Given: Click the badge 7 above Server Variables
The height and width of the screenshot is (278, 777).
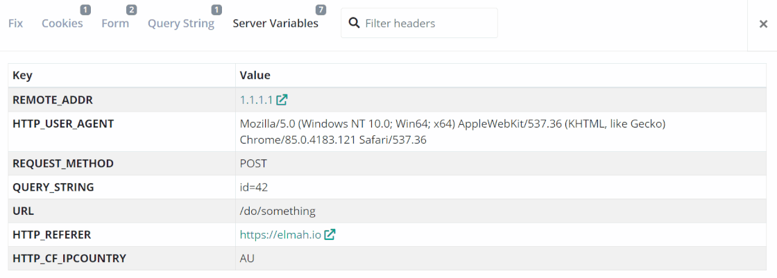Looking at the screenshot, I should coord(321,10).
